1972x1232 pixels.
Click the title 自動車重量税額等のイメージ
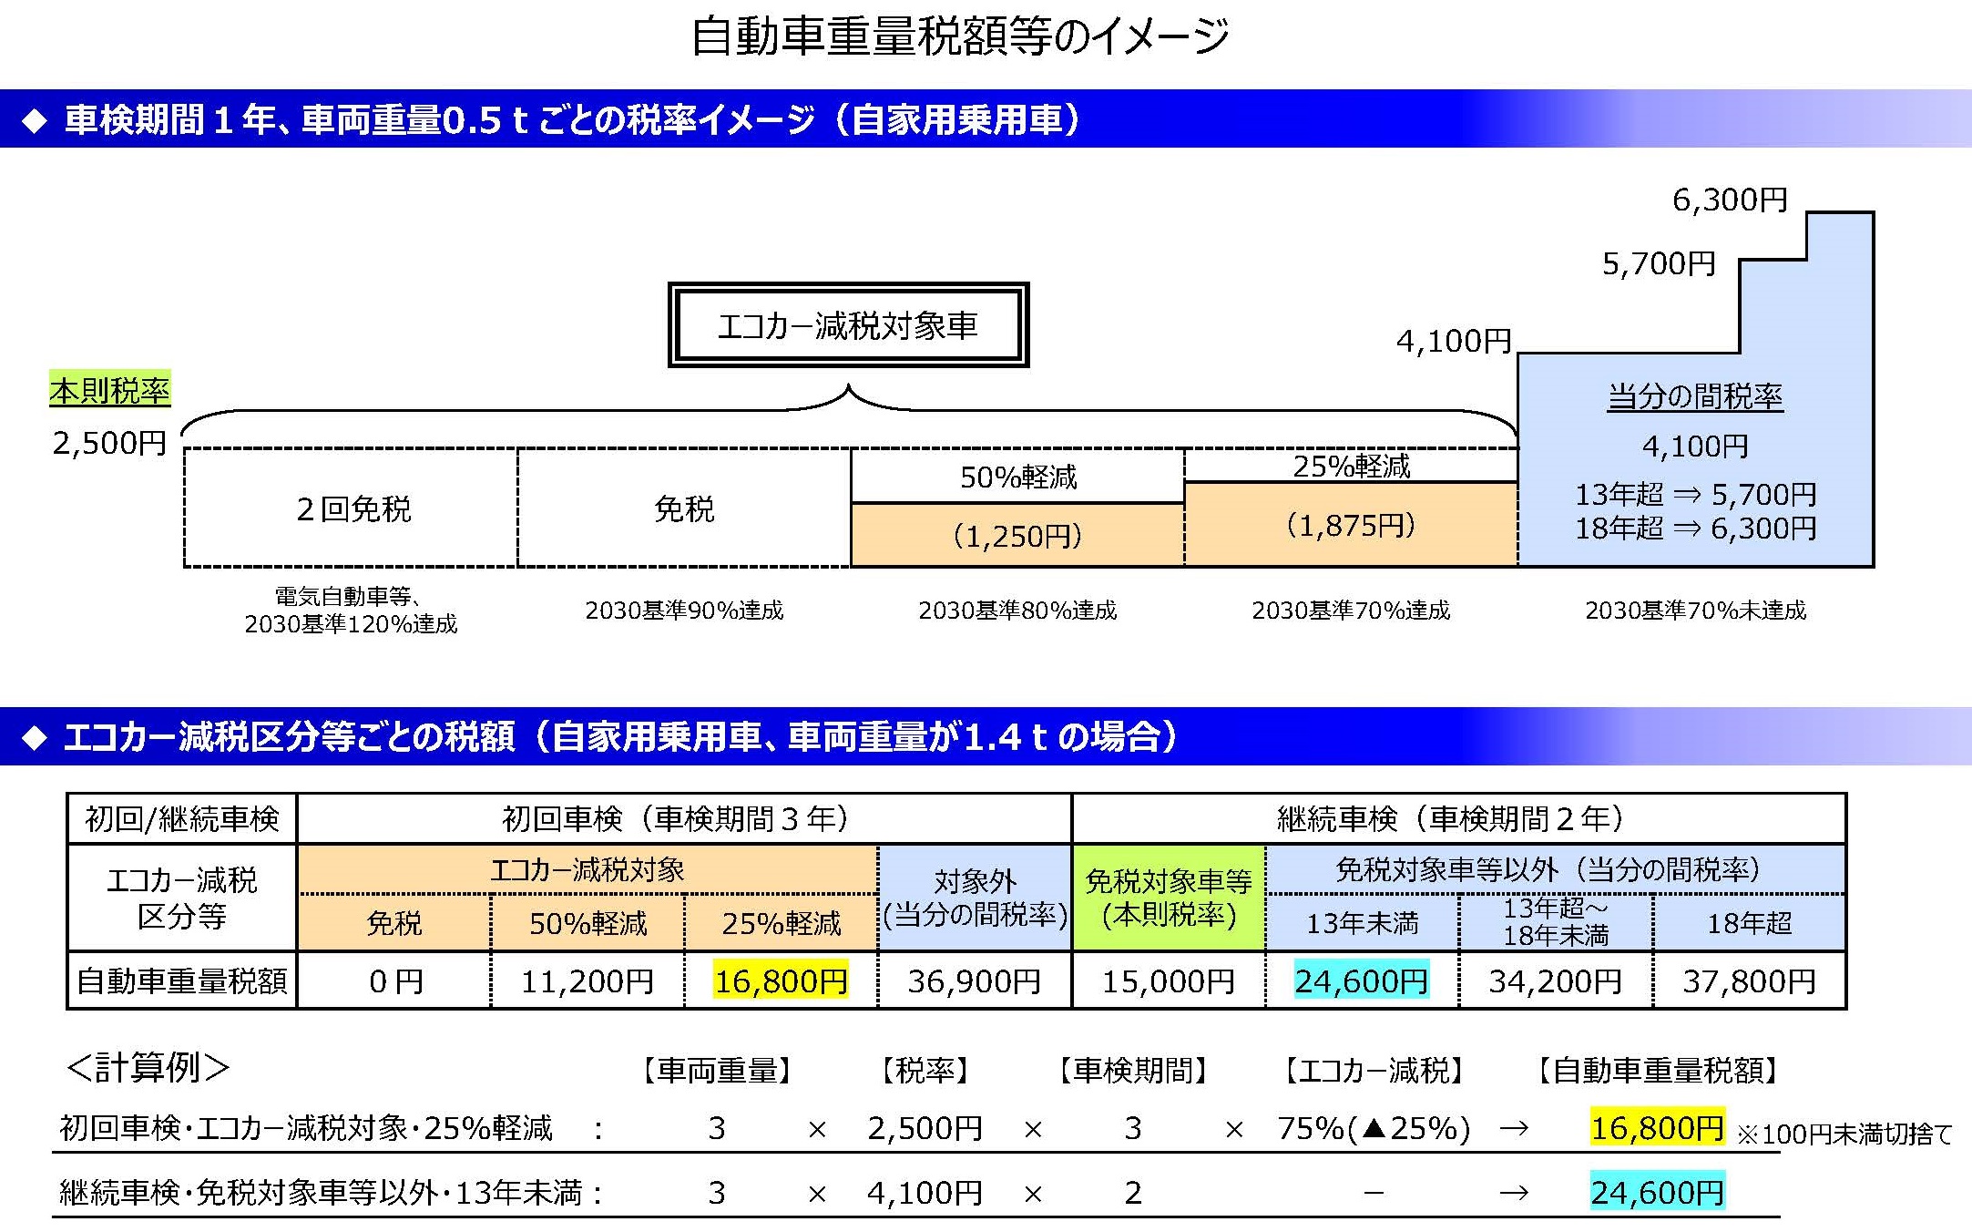960,37
